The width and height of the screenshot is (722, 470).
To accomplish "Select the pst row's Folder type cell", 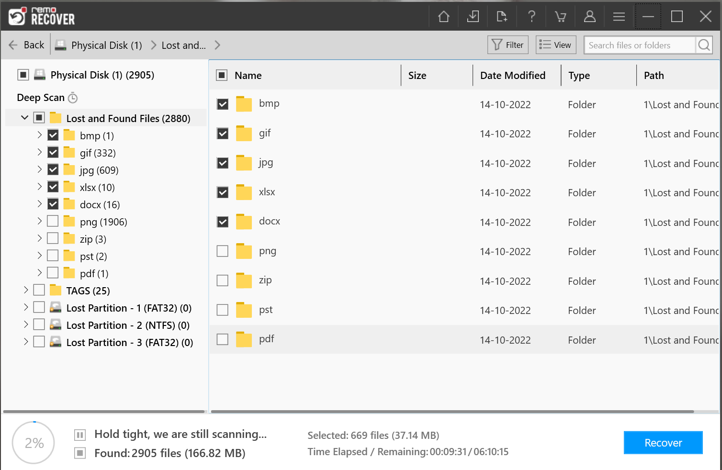I will [582, 311].
